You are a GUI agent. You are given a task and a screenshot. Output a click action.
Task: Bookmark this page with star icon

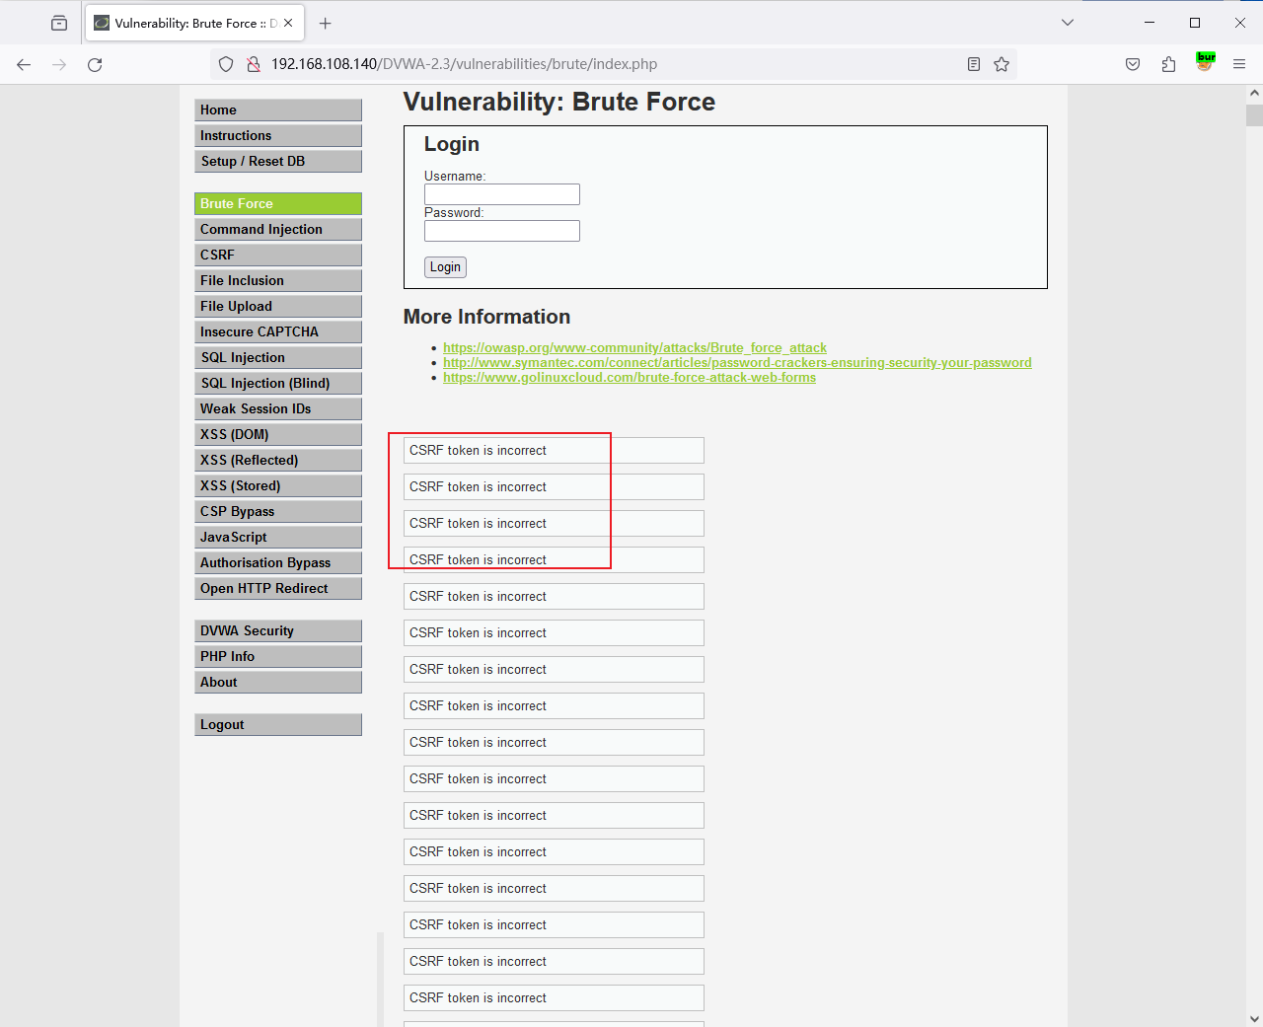[1002, 64]
